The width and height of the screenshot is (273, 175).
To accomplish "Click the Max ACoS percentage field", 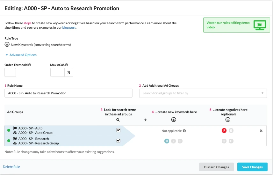I will pyautogui.click(x=57, y=72).
